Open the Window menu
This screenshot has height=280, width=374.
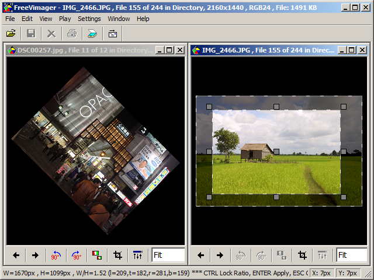pyautogui.click(x=119, y=19)
